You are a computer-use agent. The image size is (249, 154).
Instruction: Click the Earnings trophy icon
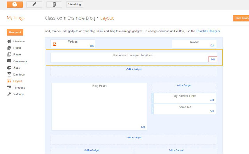tap(9, 74)
